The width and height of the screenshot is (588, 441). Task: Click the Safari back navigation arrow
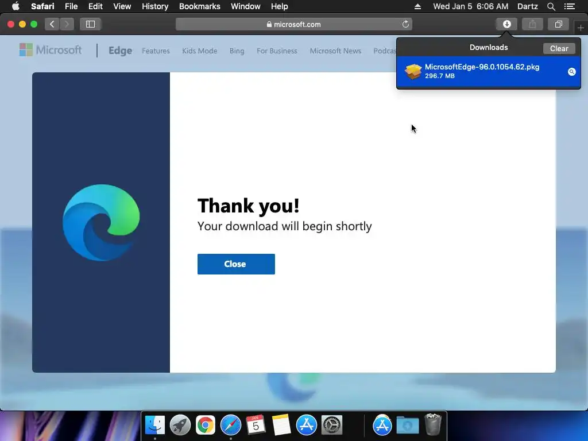[x=52, y=24]
